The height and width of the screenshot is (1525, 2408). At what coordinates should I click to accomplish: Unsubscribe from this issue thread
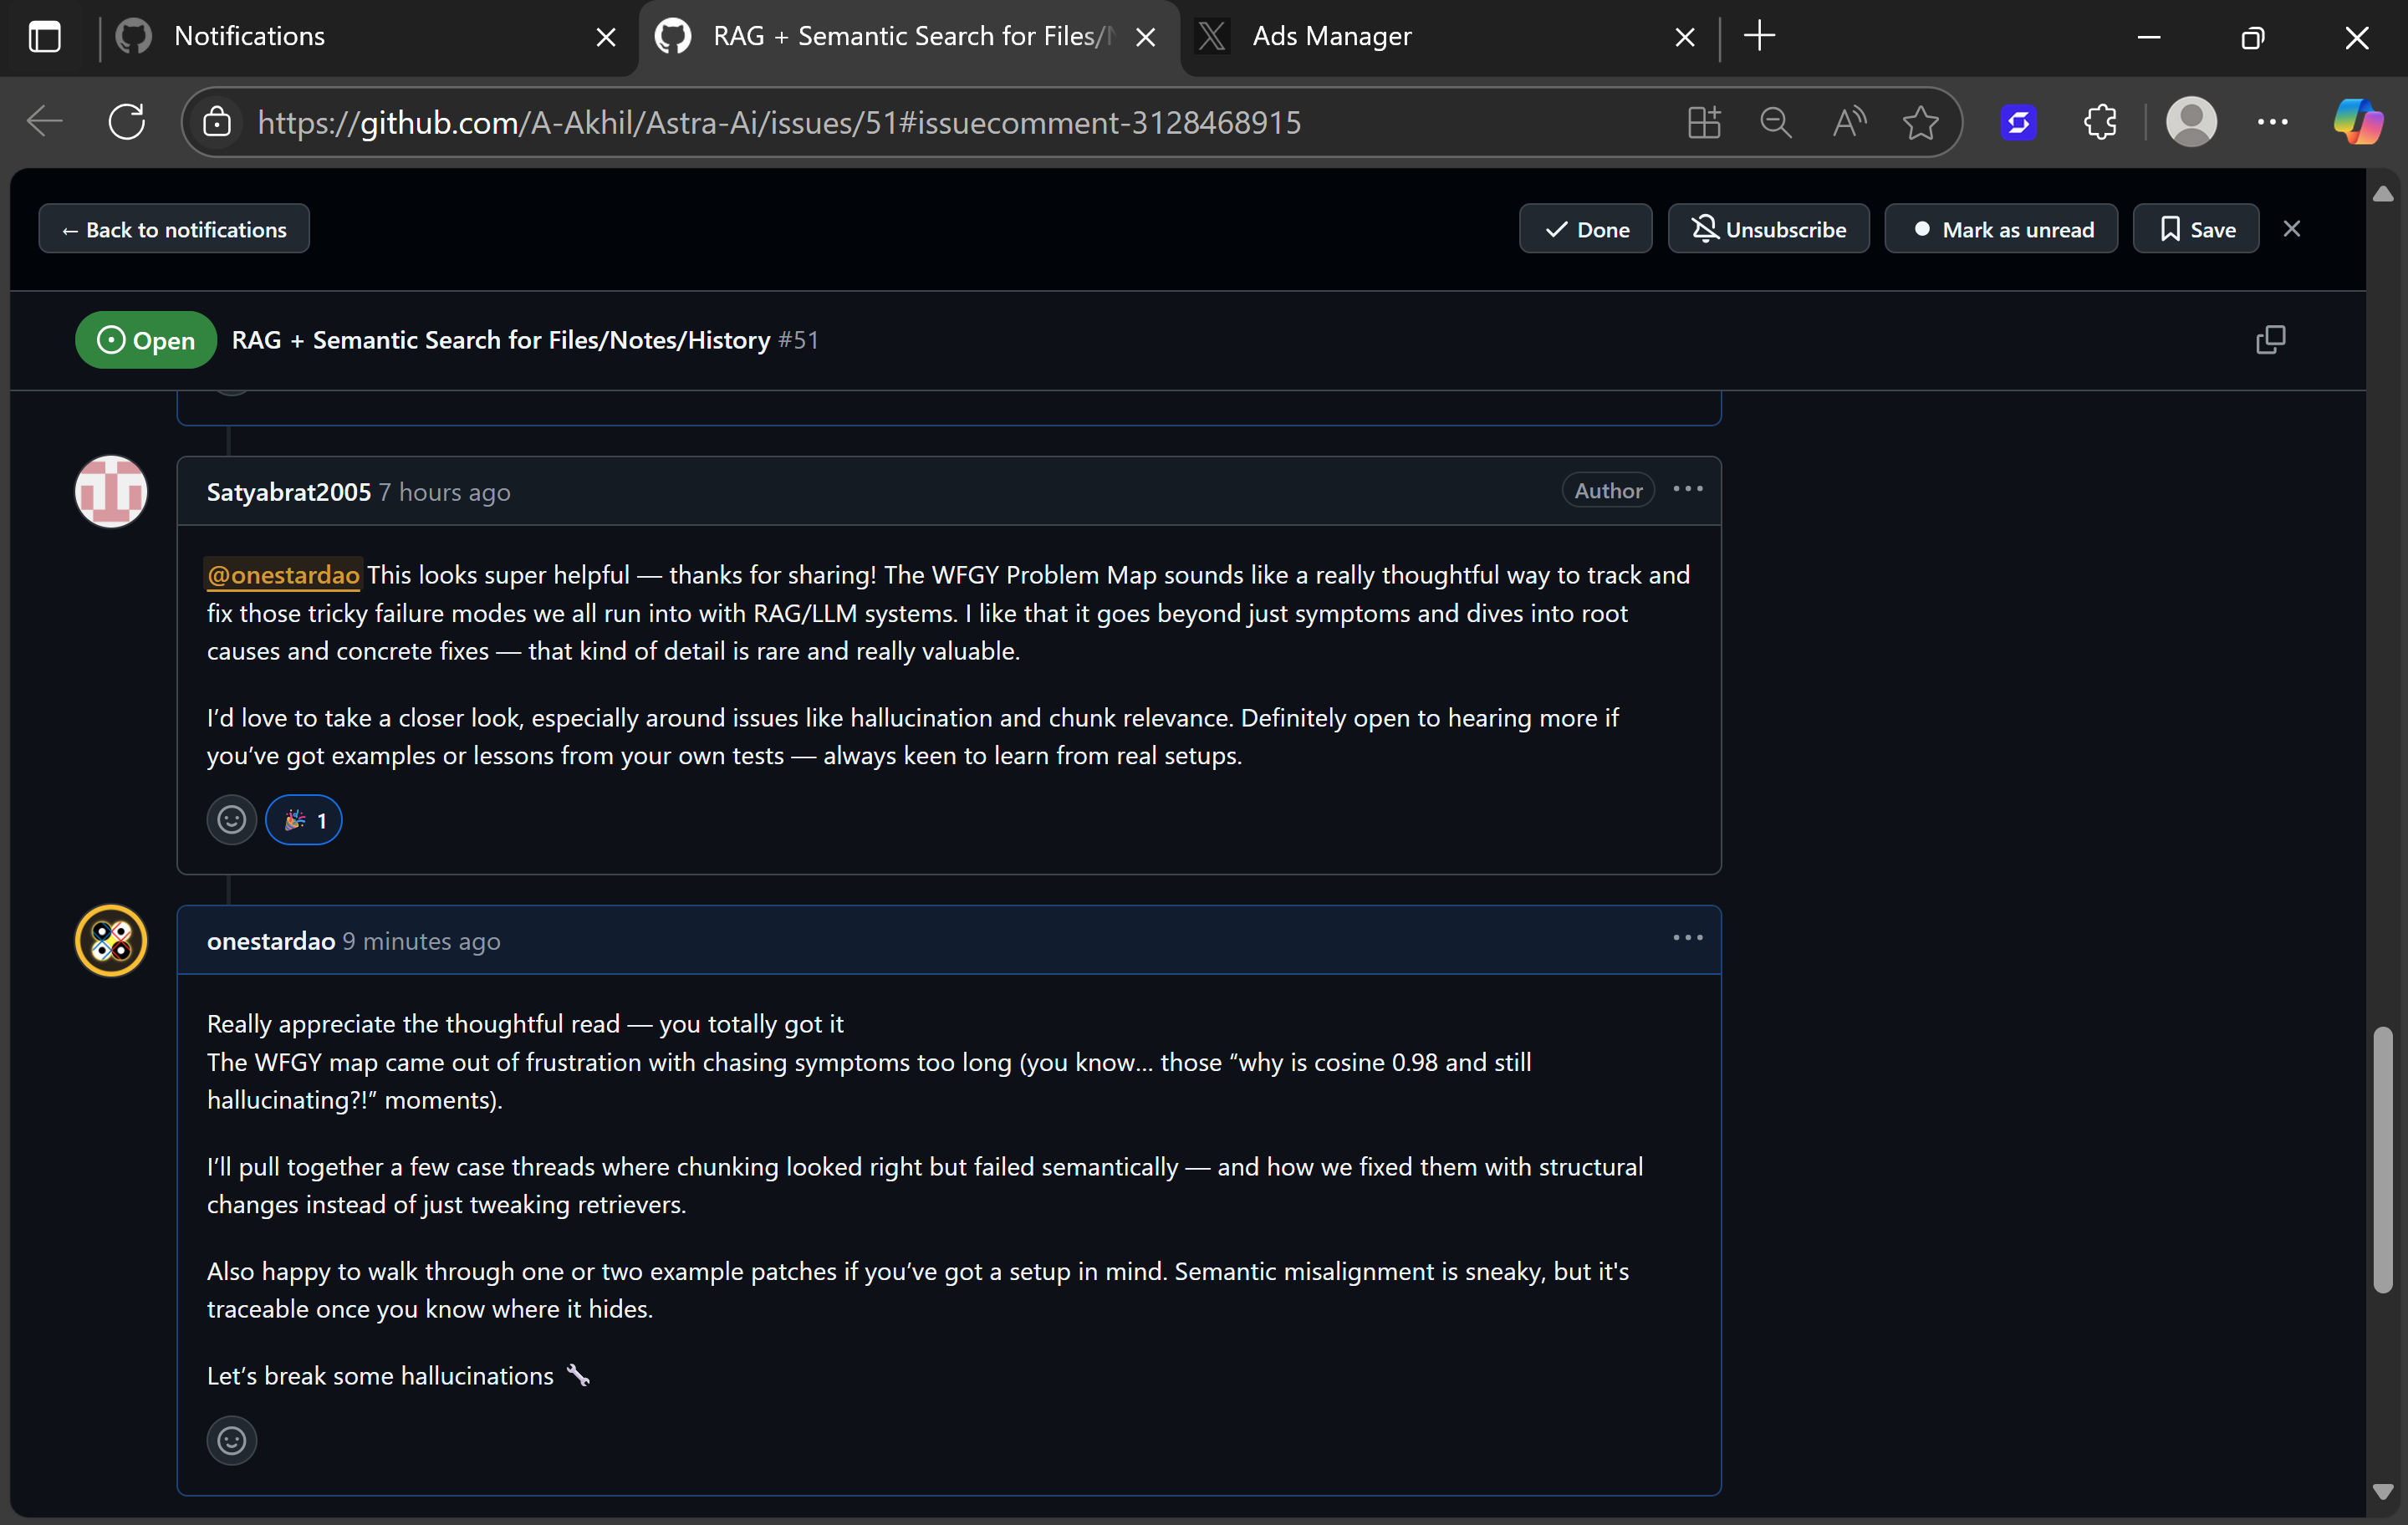point(1768,229)
